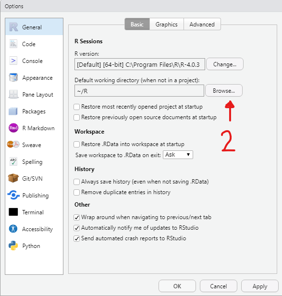Image resolution: width=282 pixels, height=296 pixels.
Task: Click the default working directory field
Action: point(139,91)
